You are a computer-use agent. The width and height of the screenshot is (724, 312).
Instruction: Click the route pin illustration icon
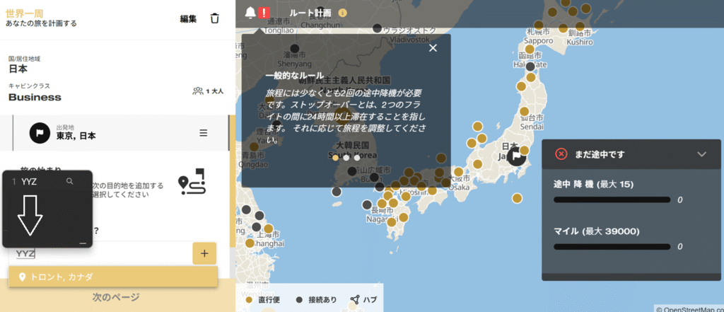click(x=192, y=184)
